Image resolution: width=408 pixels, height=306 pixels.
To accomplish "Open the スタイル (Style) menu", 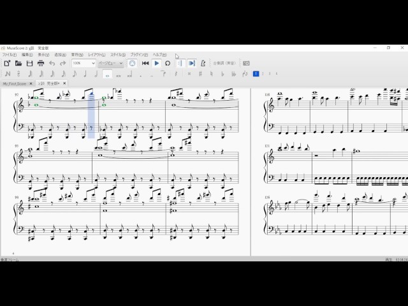I will tap(118, 55).
